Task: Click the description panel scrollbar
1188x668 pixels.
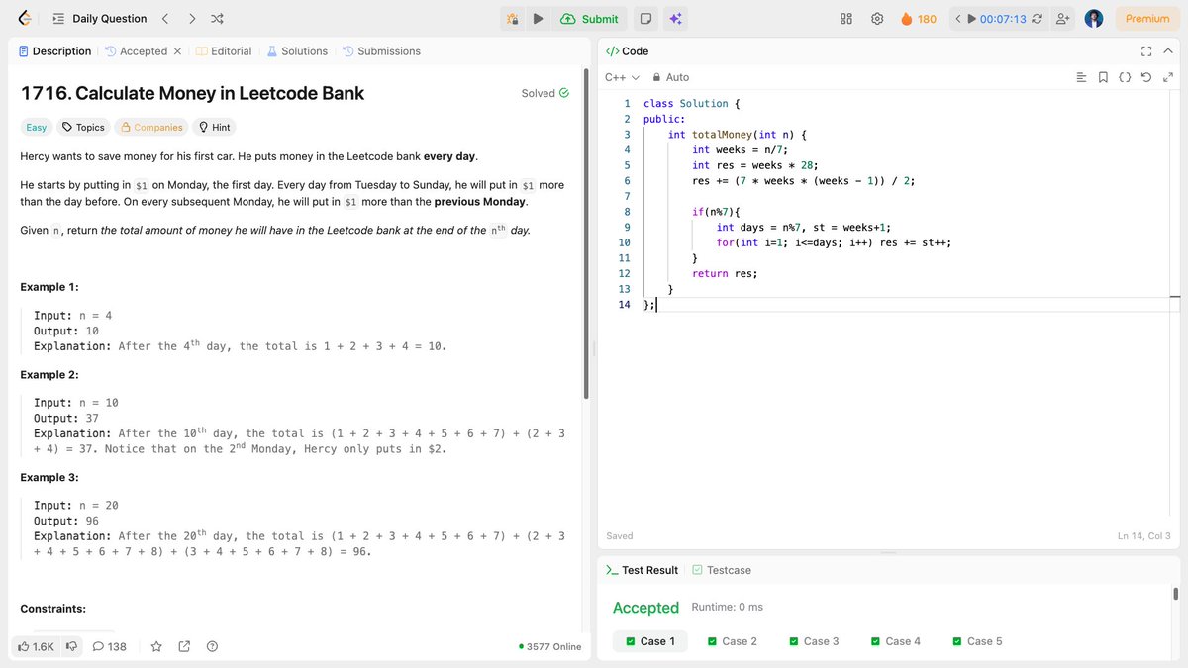Action: click(587, 235)
